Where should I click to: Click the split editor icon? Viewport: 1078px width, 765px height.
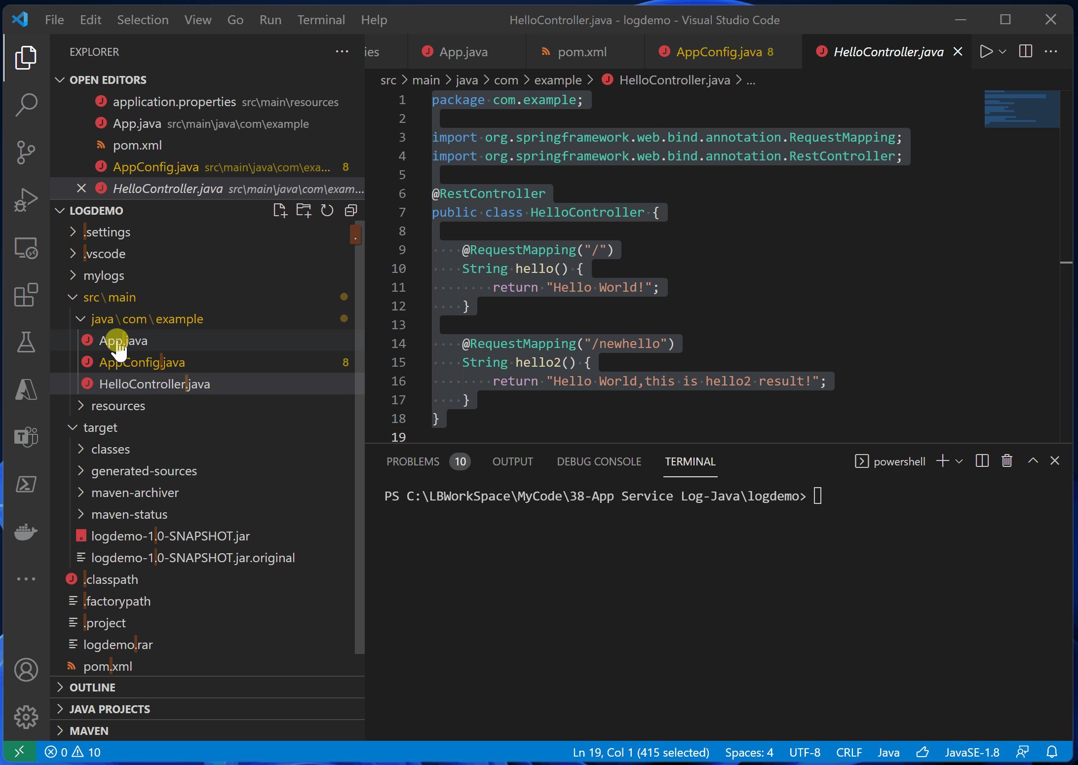point(1026,51)
